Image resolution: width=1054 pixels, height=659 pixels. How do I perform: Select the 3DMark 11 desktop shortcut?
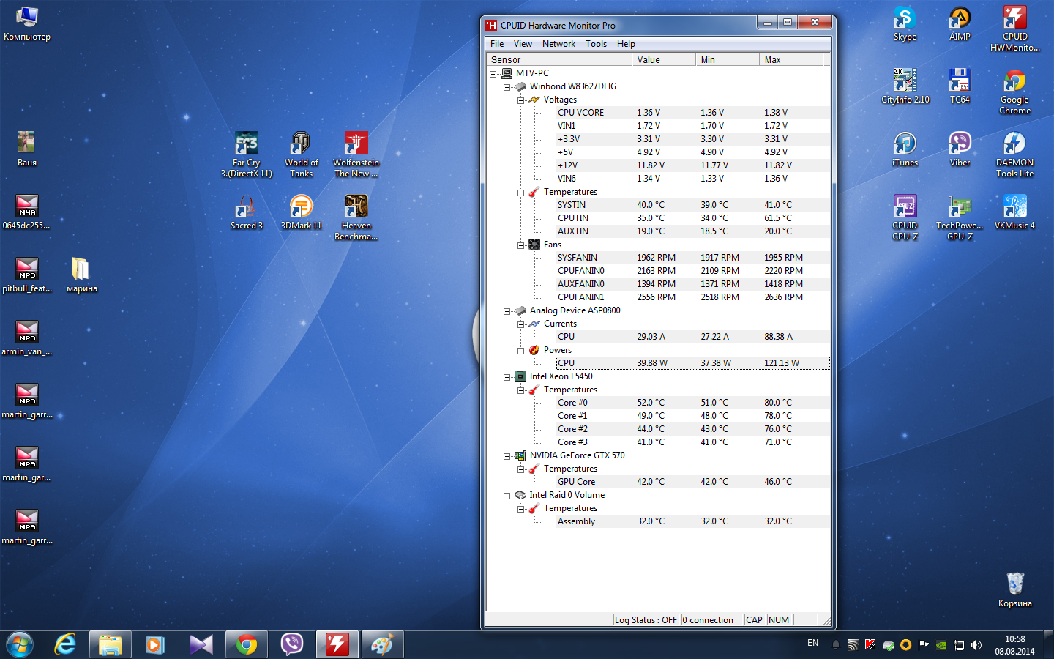tap(302, 212)
